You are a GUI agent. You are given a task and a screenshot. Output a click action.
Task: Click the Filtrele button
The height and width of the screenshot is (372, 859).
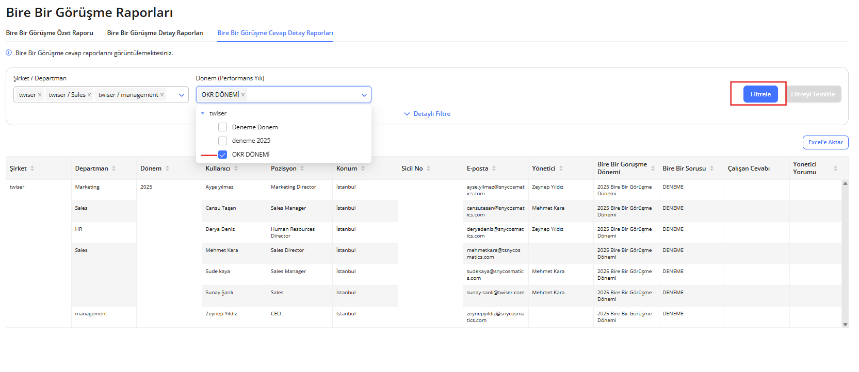click(x=760, y=94)
